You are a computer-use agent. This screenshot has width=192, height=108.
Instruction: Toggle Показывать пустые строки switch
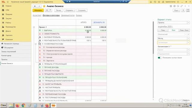pyautogui.click(x=160, y=58)
